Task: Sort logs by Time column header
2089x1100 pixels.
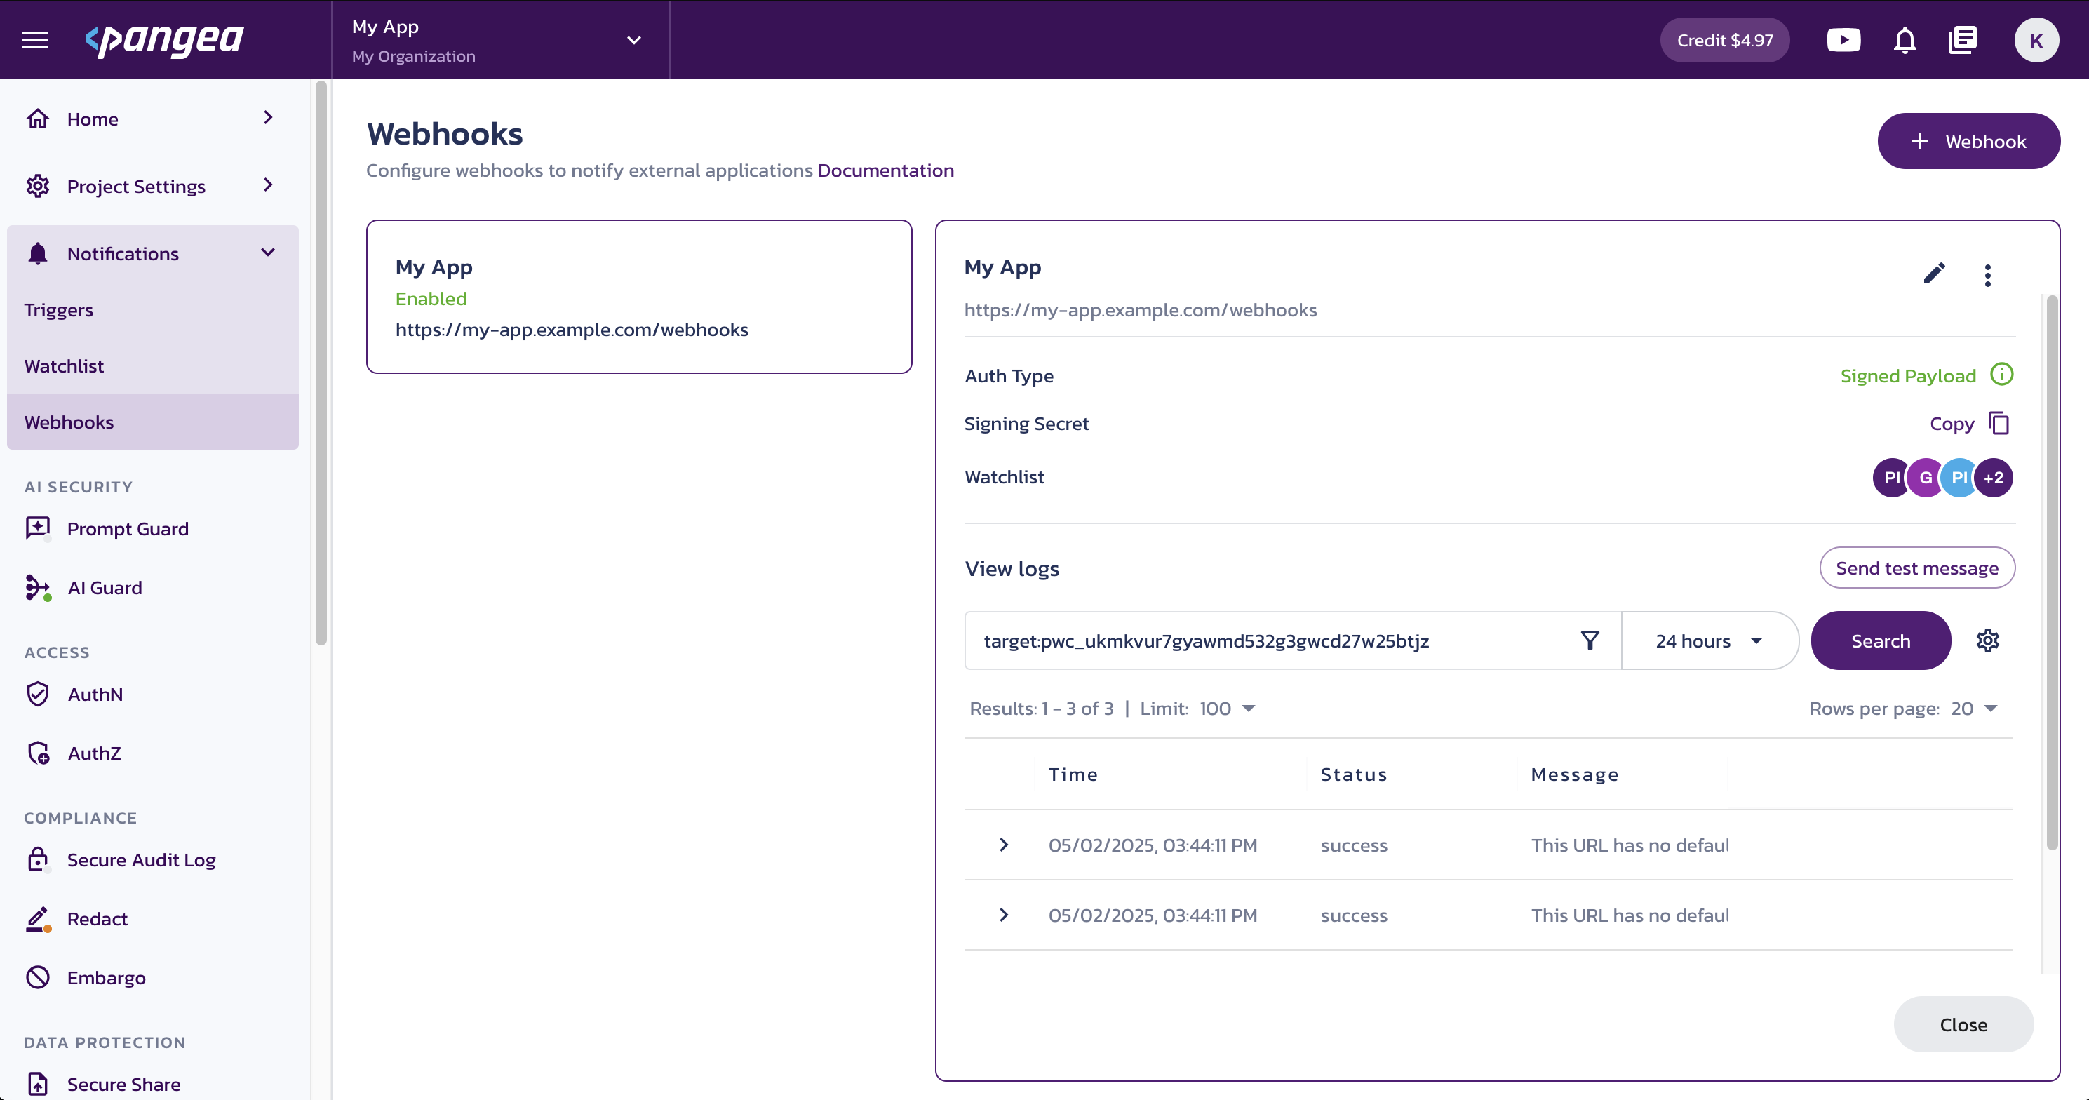Action: click(1073, 774)
